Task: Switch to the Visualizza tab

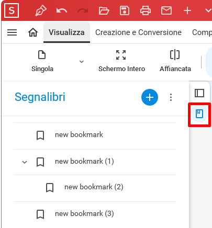Action: pos(66,32)
